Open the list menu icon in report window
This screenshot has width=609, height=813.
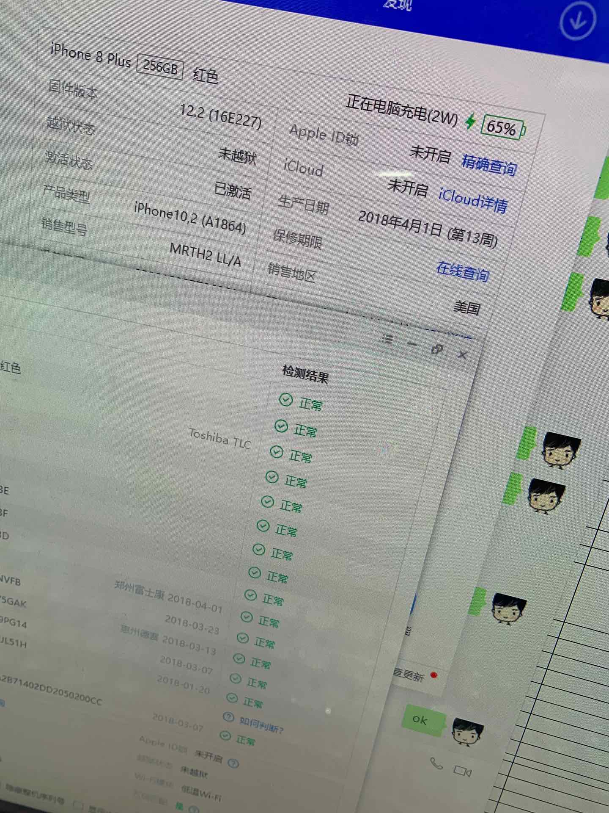pos(387,339)
